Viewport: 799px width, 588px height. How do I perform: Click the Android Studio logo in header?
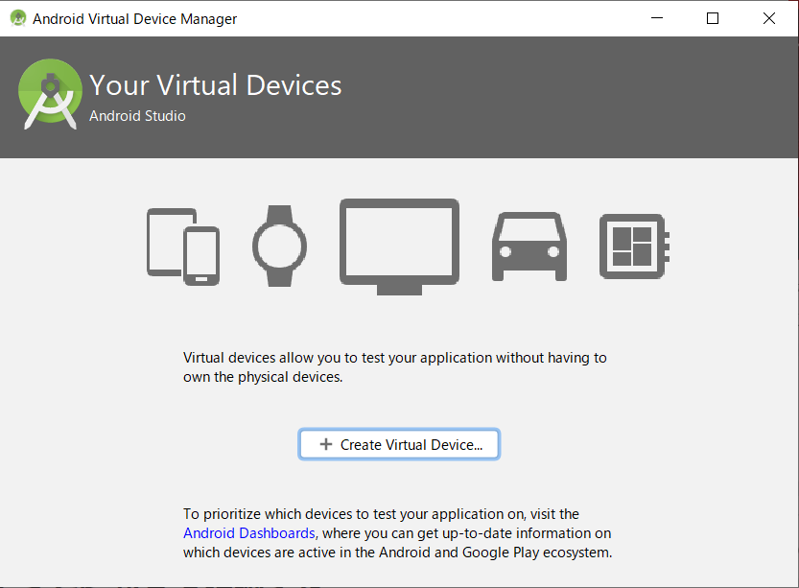(50, 94)
